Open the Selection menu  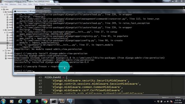point(13,4)
